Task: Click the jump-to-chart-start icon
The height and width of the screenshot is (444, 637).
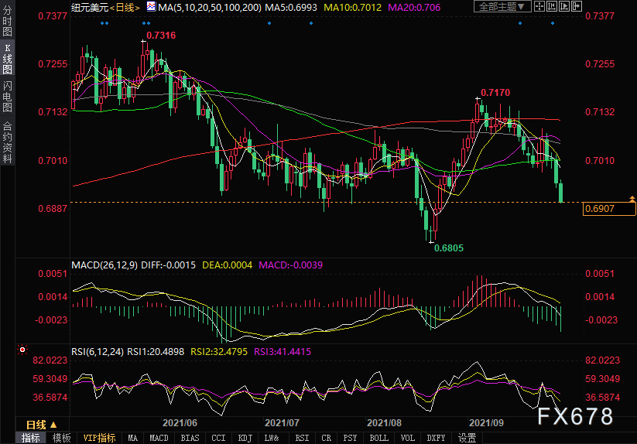Action: (x=552, y=6)
